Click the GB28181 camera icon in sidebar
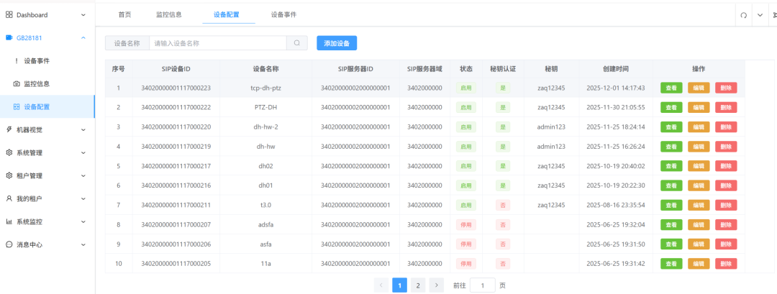 tap(9, 37)
